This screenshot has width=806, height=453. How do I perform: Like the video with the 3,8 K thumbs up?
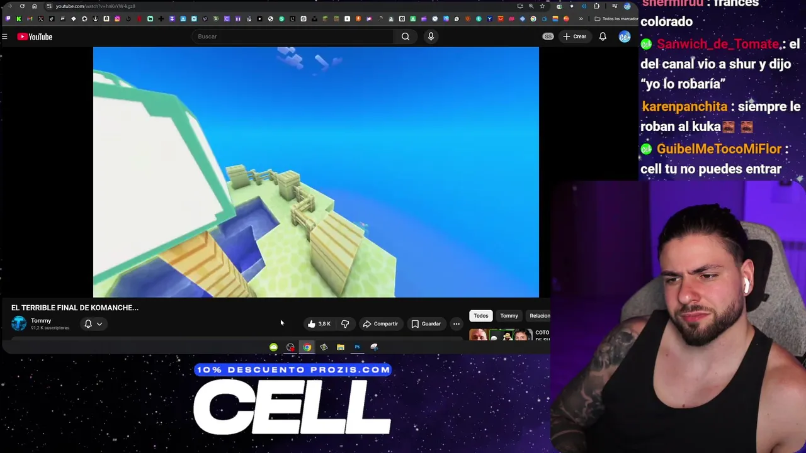(319, 324)
